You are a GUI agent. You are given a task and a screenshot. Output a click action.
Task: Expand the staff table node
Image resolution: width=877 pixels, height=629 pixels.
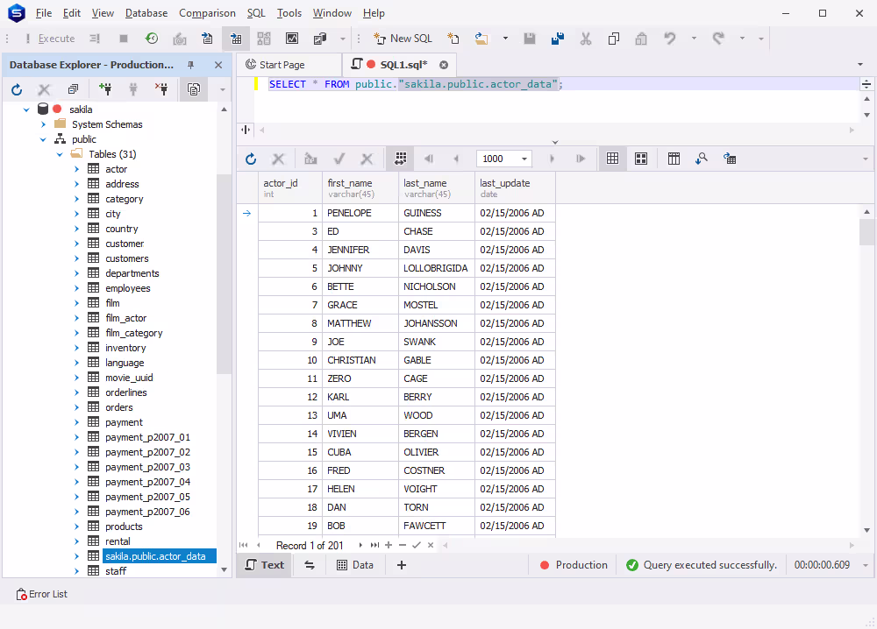click(76, 571)
